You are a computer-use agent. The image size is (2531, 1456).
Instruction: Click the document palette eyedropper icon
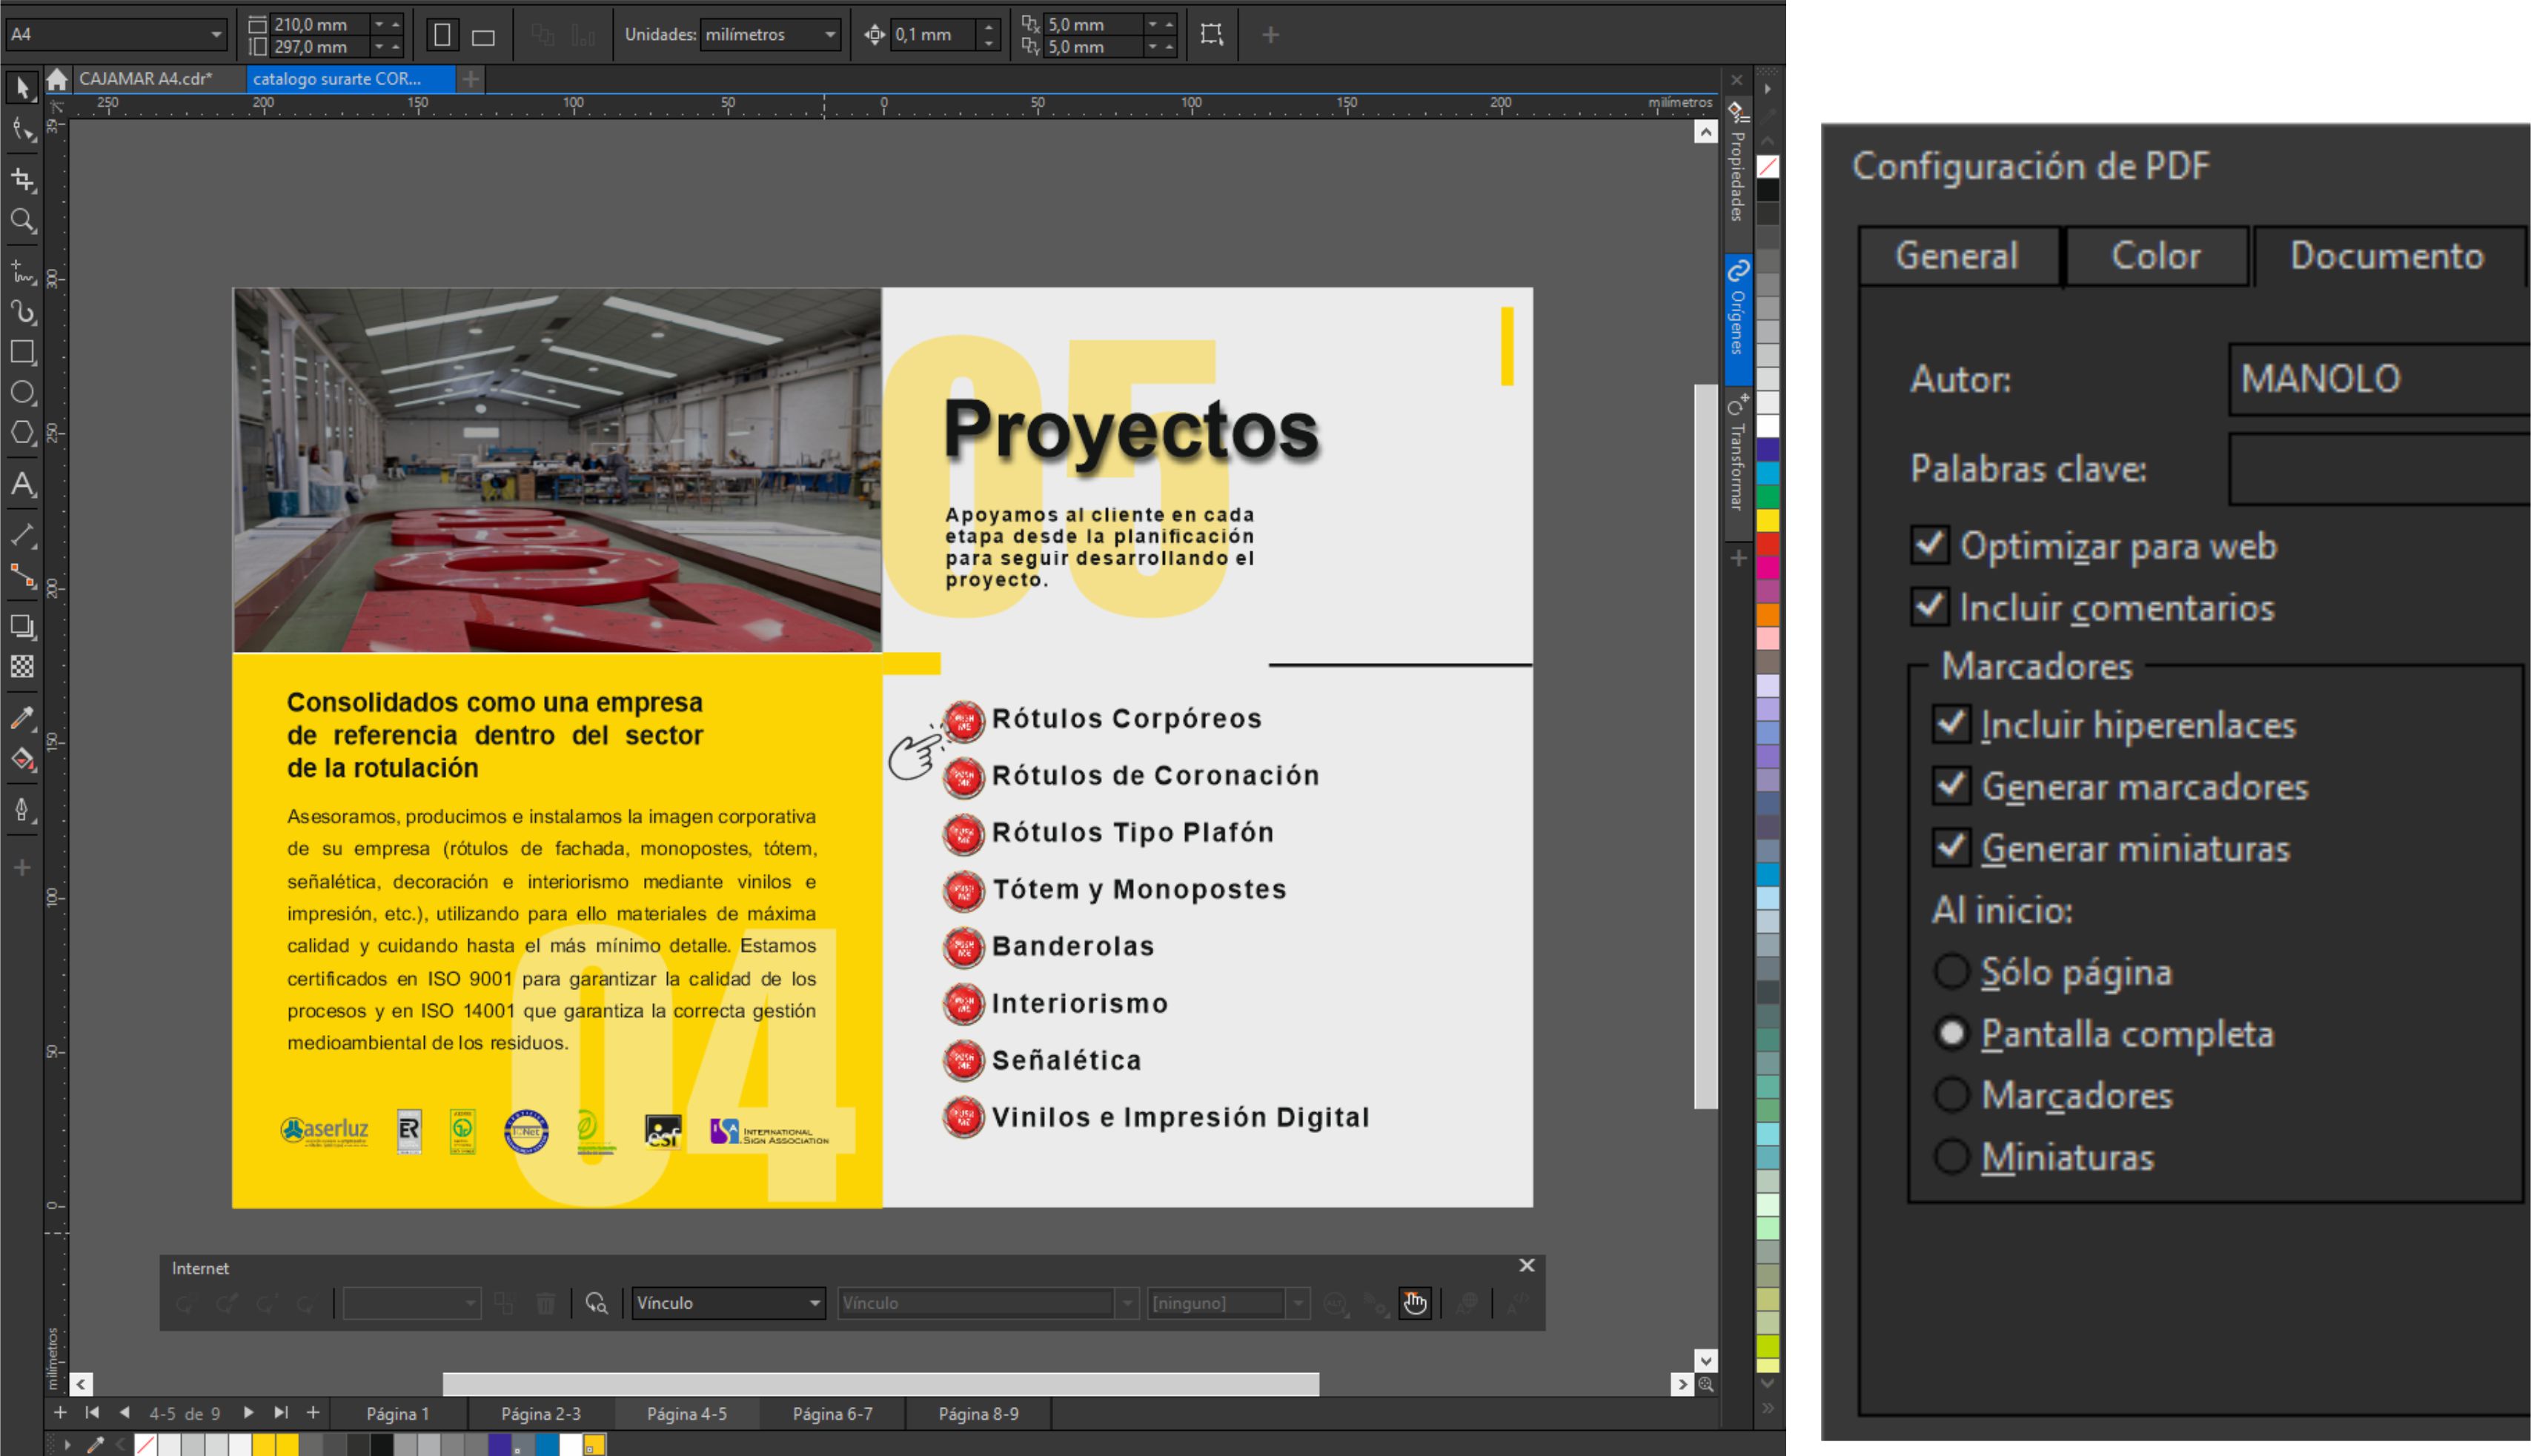[96, 1445]
